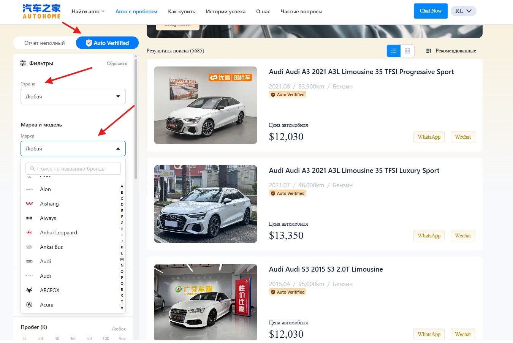Screen dimensions: 513x343
Task: Focus the brand name search field
Action: 73,169
